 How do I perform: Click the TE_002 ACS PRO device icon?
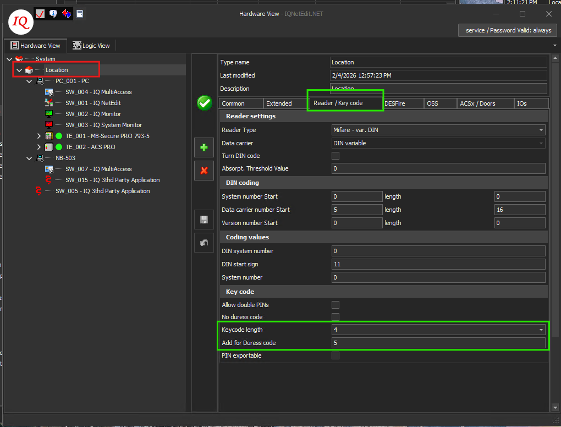click(49, 147)
